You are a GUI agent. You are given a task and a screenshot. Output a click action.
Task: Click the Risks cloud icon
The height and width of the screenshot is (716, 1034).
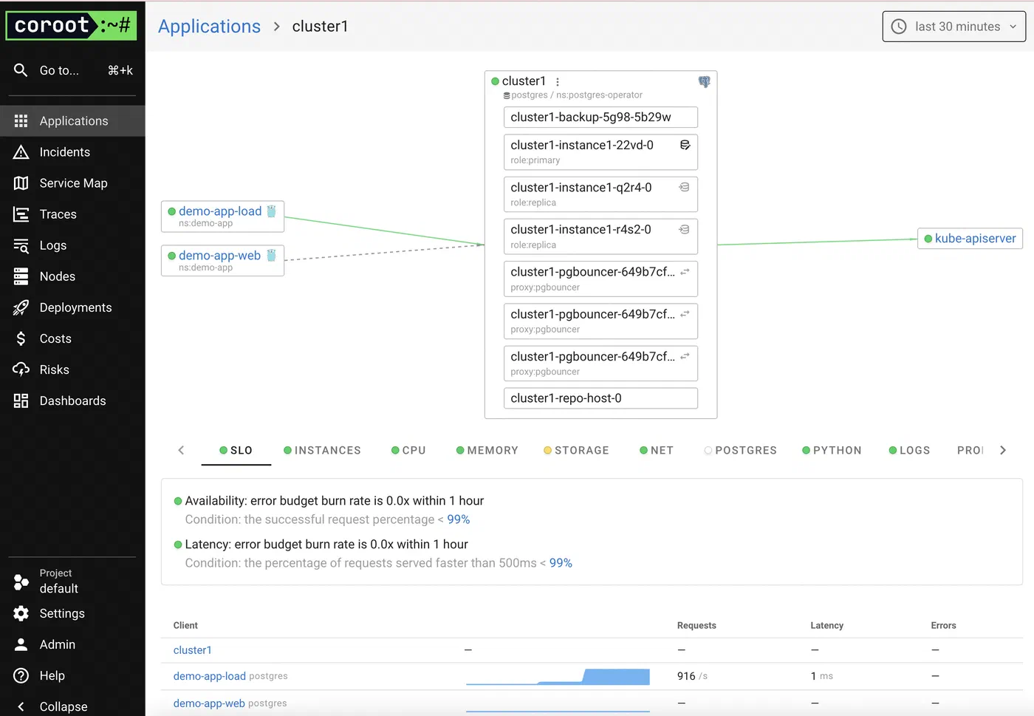(21, 369)
